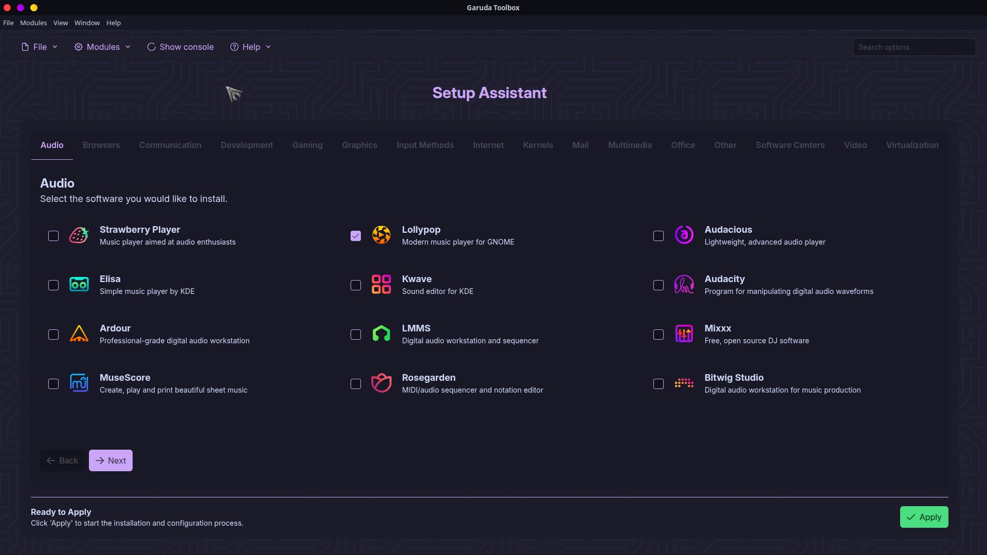Click the Elisa cassette icon

coord(79,285)
